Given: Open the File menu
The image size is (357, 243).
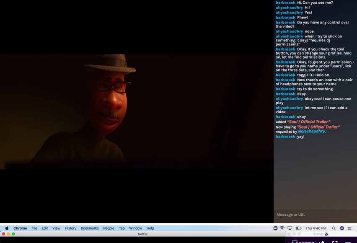Looking at the screenshot, I should (x=34, y=228).
